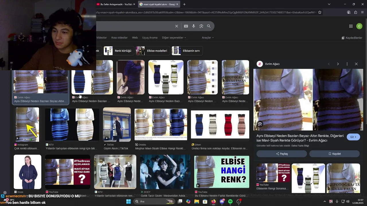
Task: Bookmark this page with the star
Action: point(320,12)
